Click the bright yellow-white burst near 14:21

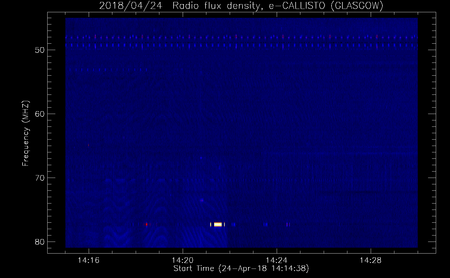(218, 224)
